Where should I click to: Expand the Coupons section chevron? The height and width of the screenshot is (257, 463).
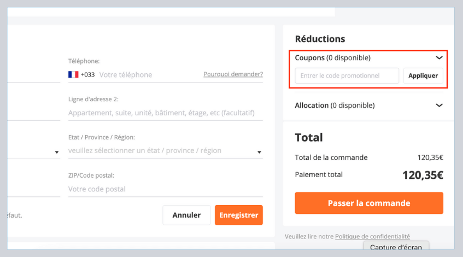[x=439, y=57]
